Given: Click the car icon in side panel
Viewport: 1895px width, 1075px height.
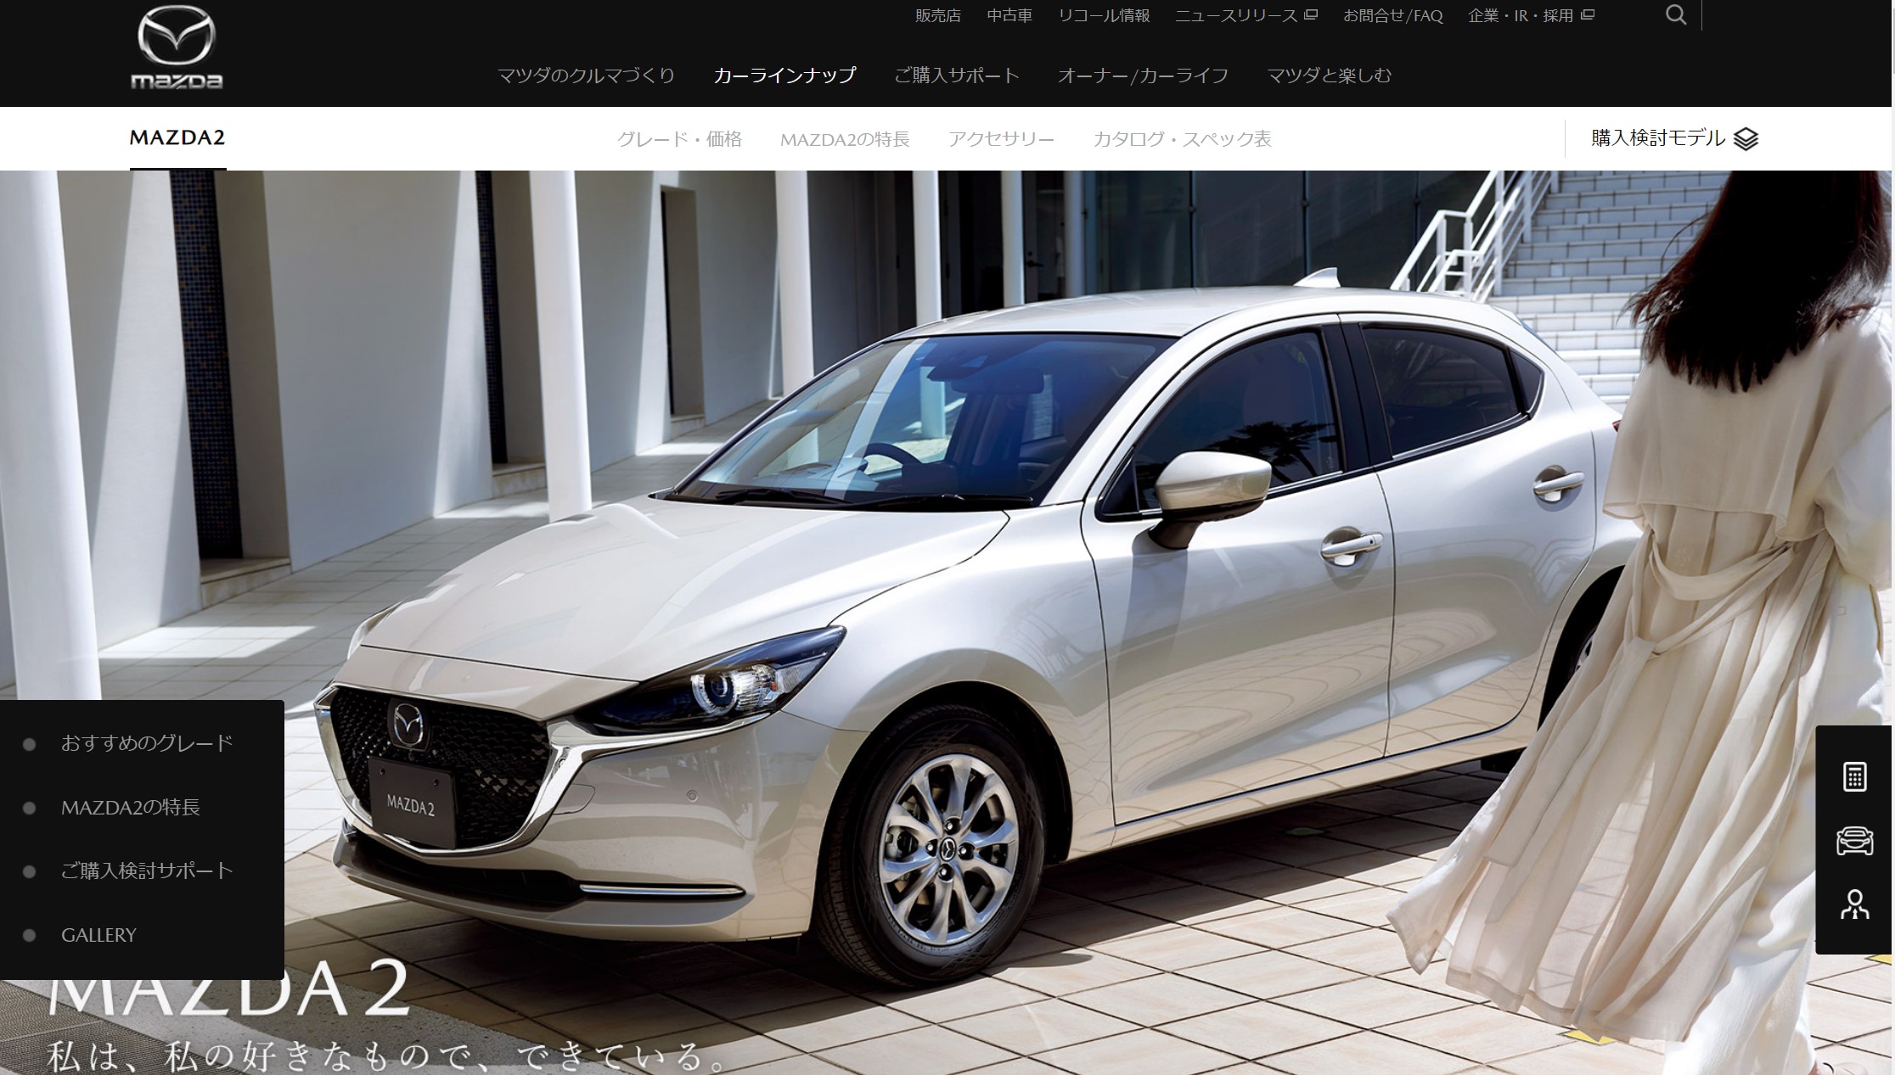Looking at the screenshot, I should pyautogui.click(x=1854, y=841).
